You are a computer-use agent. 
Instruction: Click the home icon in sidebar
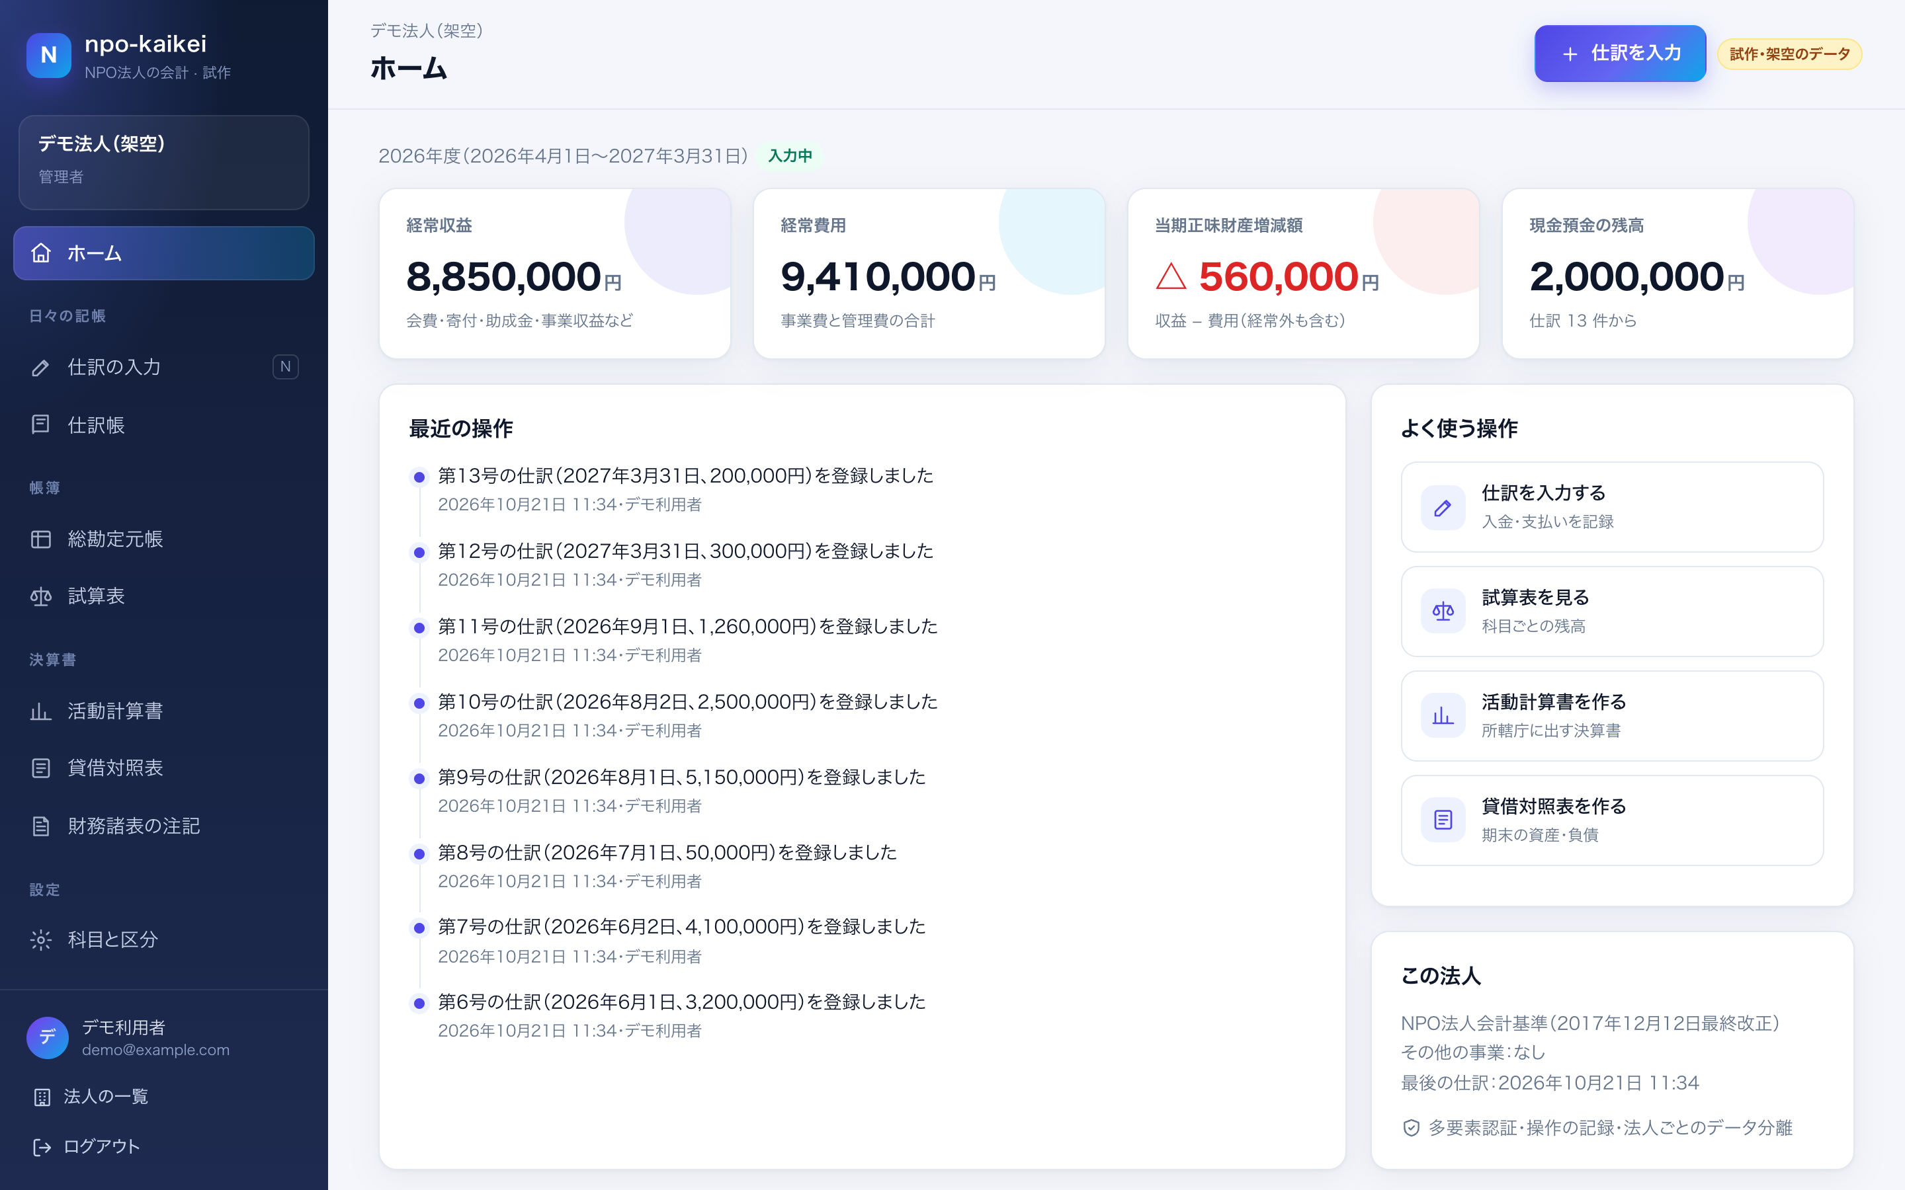tap(41, 253)
